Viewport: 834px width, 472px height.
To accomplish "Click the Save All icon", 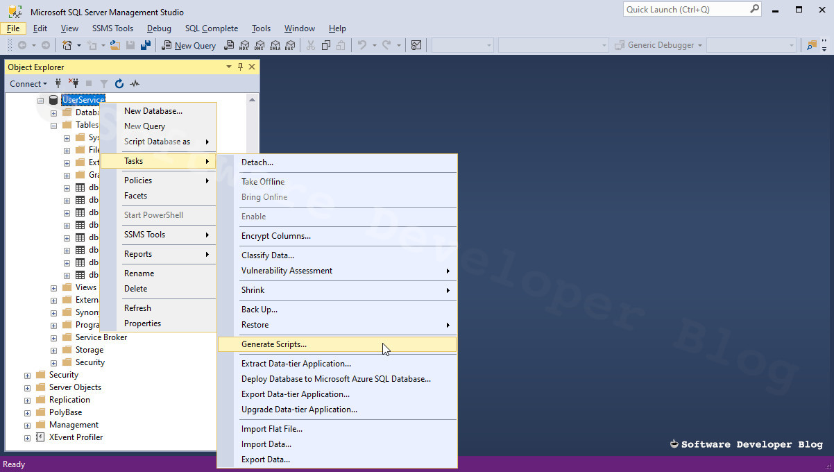I will 146,45.
